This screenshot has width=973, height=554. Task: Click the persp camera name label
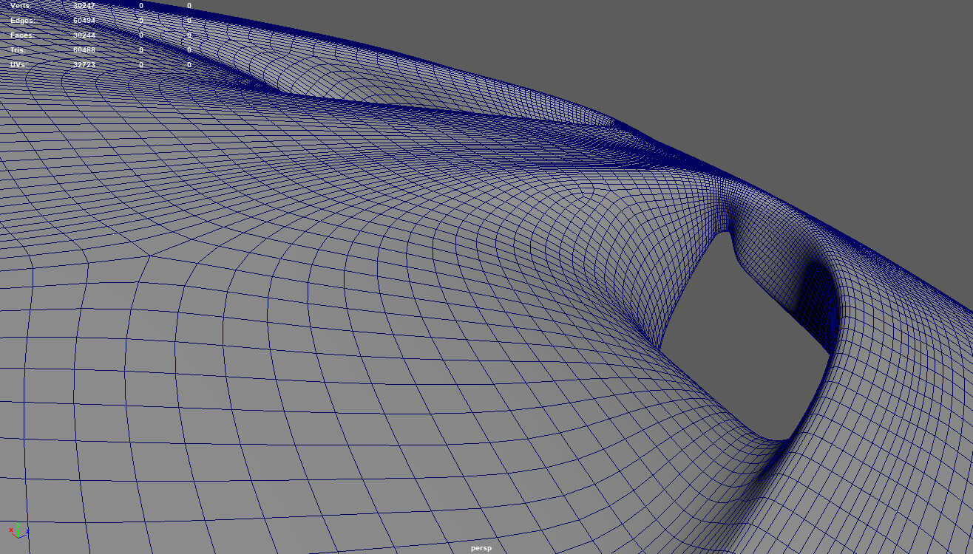481,548
